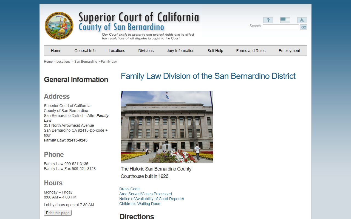Click the Superior Court seal logo
The height and width of the screenshot is (219, 351).
pos(59,26)
